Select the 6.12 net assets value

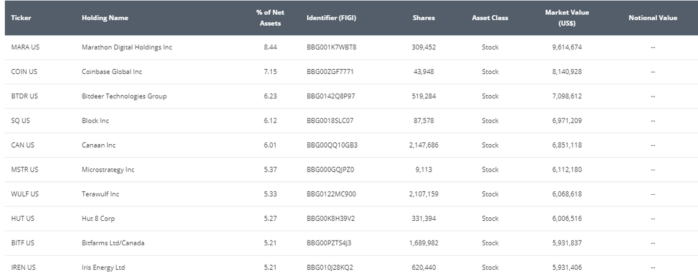pyautogui.click(x=270, y=121)
